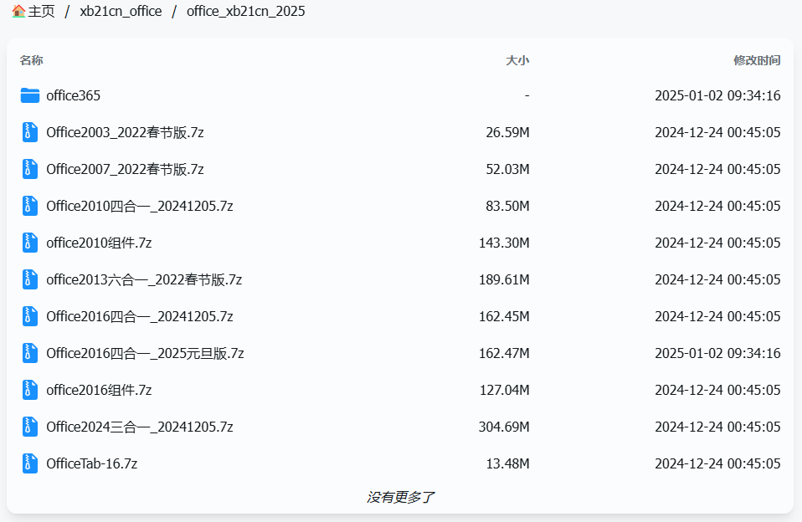The height and width of the screenshot is (522, 802).
Task: Open Office2016四合一_20241205.7z file
Action: pyautogui.click(x=140, y=316)
